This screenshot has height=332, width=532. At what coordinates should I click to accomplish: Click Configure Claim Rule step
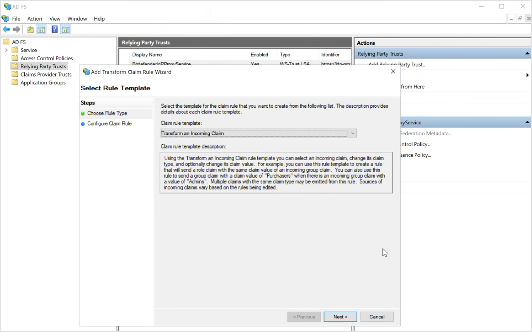[x=109, y=124]
